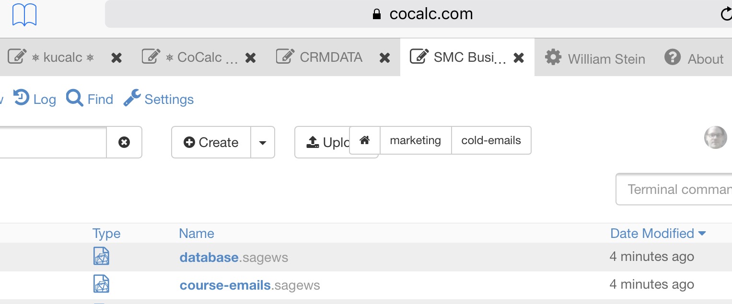732x304 pixels.
Task: Open the Sage worksheet icon next to database.sagews
Action: pyautogui.click(x=101, y=256)
